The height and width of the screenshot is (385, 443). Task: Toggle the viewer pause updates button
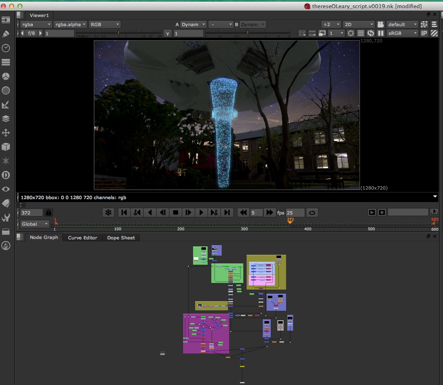point(380,33)
